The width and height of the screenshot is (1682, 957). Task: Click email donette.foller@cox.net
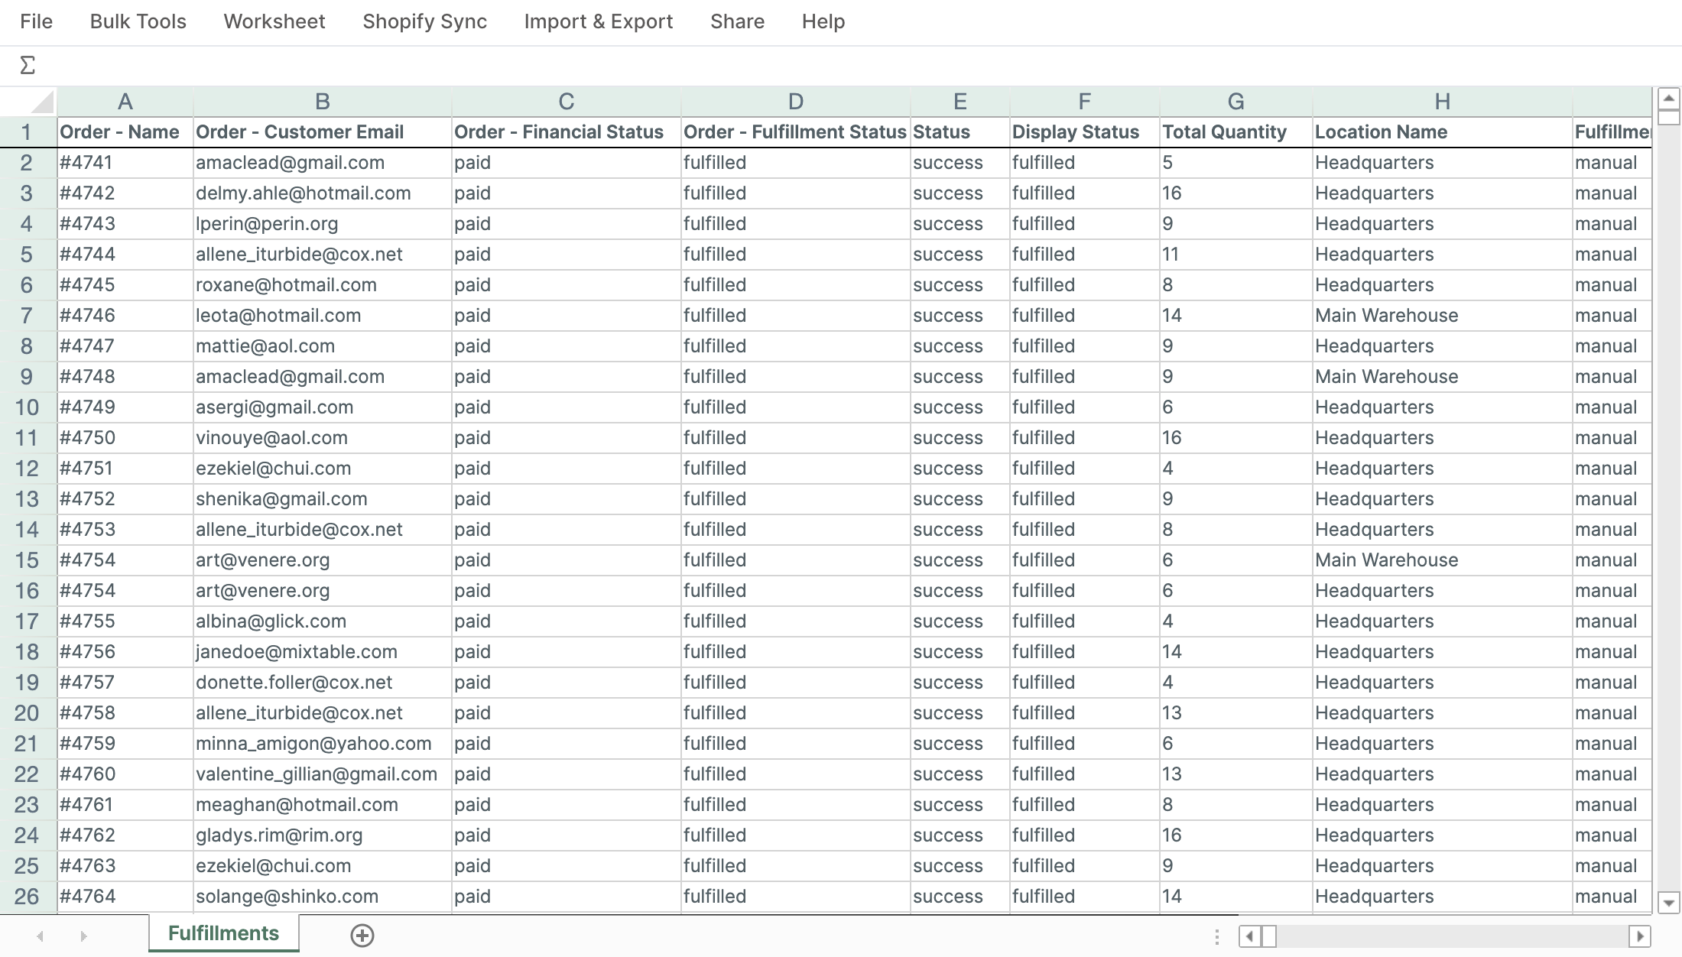click(x=322, y=683)
